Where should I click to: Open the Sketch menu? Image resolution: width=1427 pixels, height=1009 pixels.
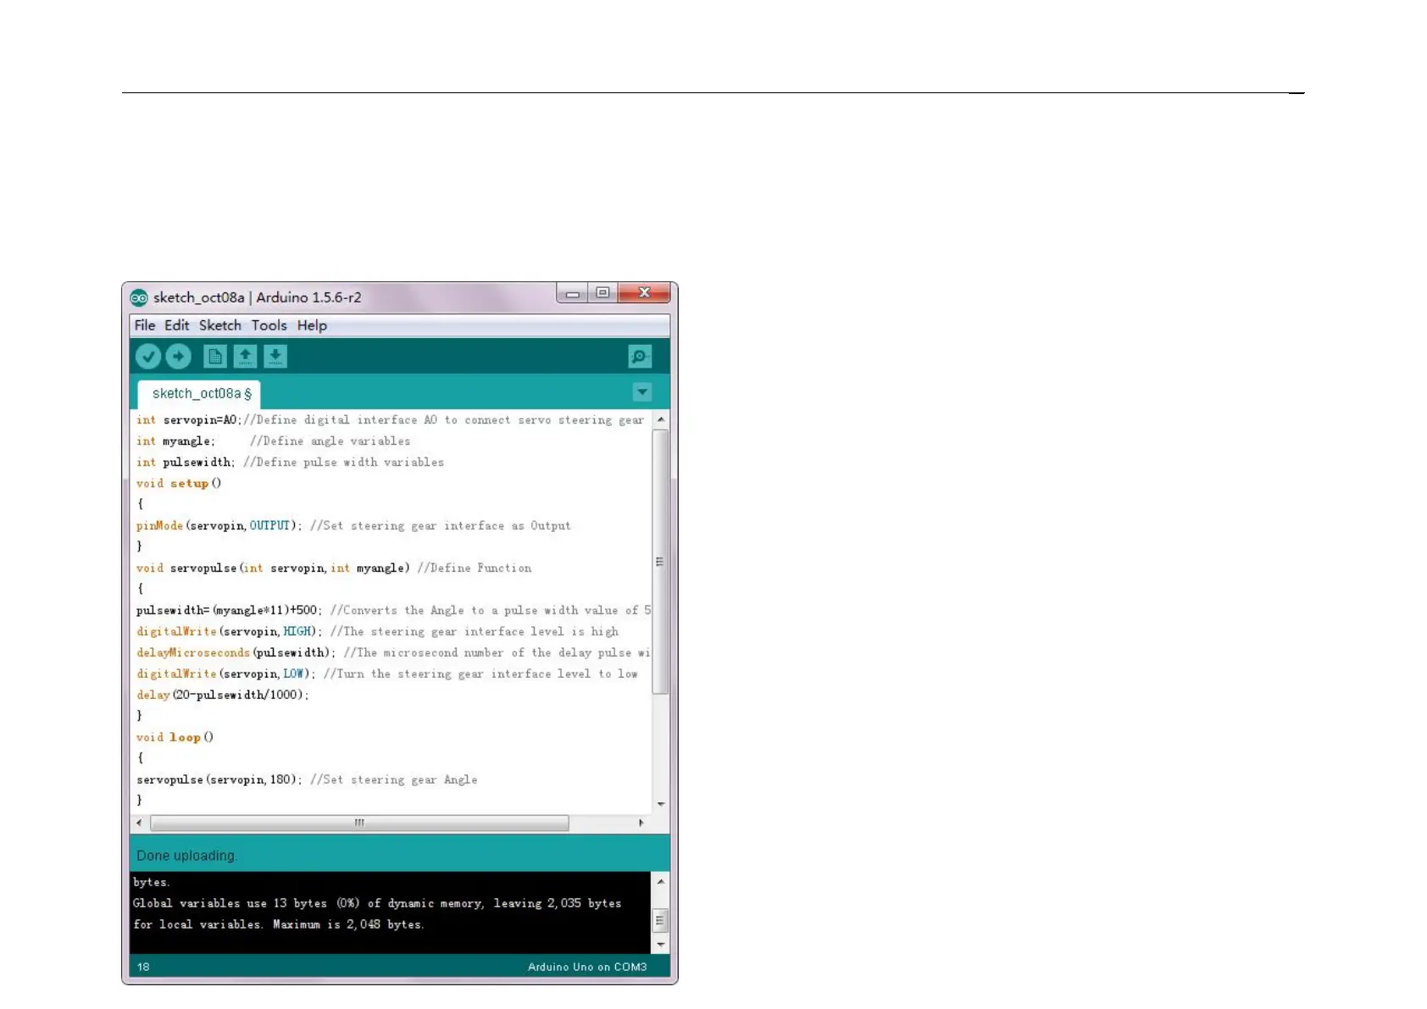[220, 325]
